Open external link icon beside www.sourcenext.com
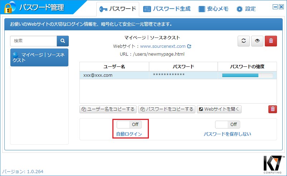 pos(189,46)
